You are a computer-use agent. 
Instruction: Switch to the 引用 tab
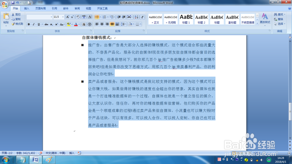[54, 8]
